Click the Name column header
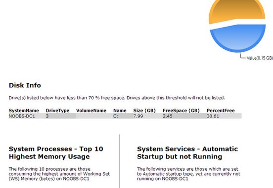273x188 pixels. pos(120,111)
